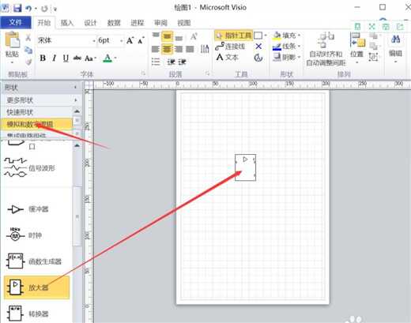Toggle align text to bottom
Image resolution: width=411 pixels, height=323 pixels.
click(x=179, y=38)
